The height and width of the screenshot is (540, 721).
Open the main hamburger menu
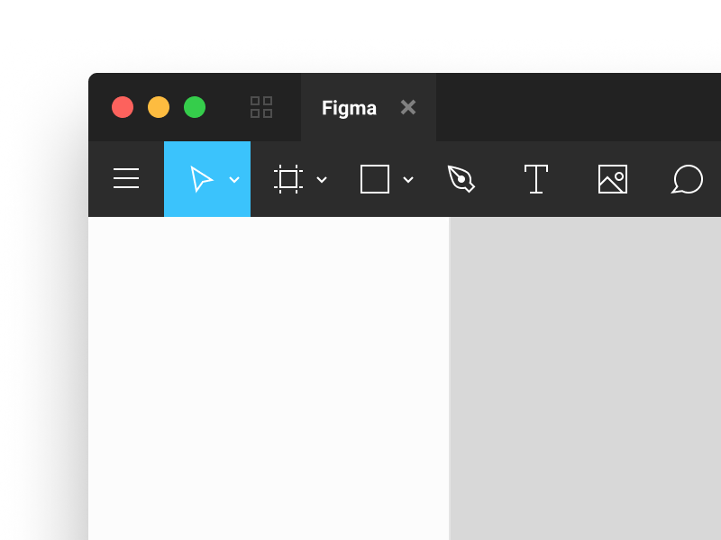coord(125,178)
